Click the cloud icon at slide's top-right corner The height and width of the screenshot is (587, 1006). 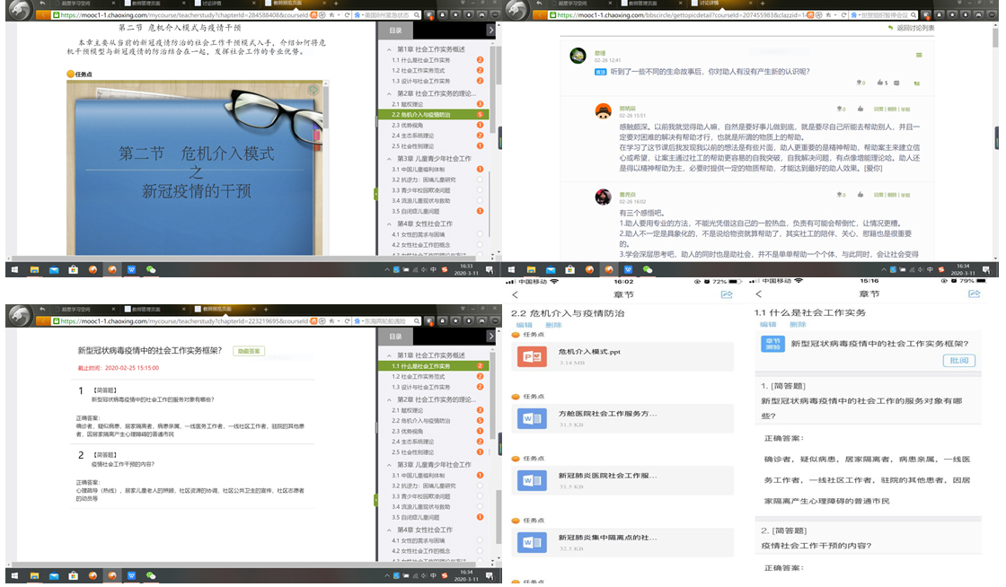tap(313, 90)
